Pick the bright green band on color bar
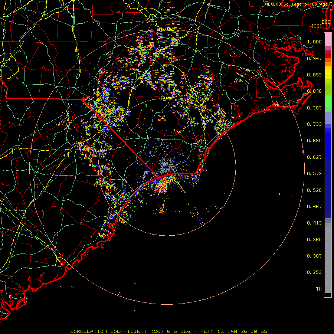 328,101
